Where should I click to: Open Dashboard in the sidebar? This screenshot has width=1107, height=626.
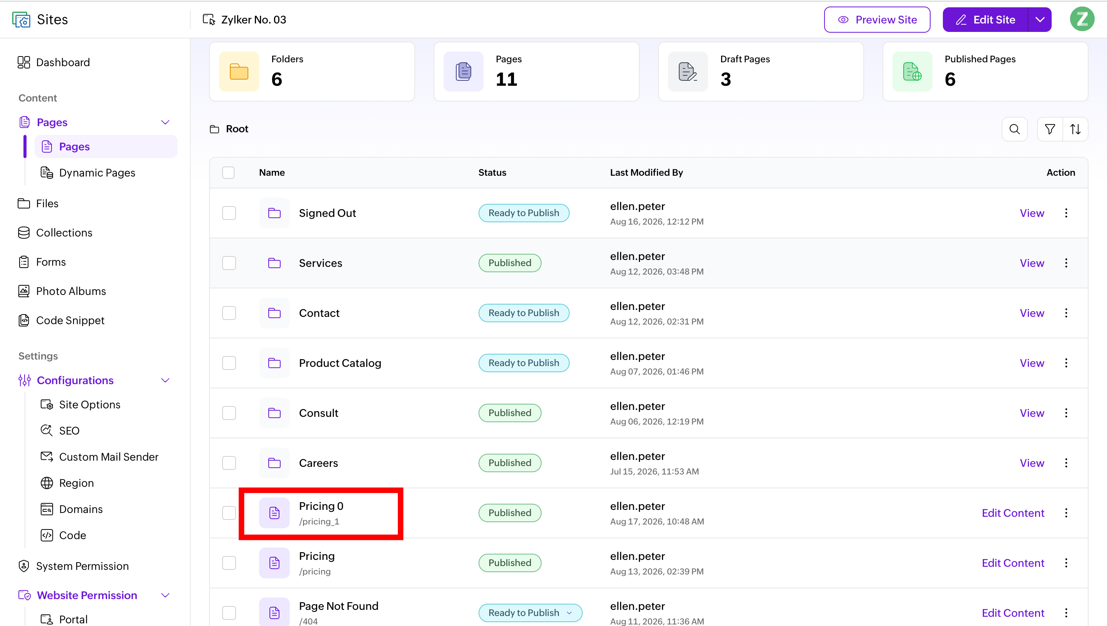(x=54, y=62)
